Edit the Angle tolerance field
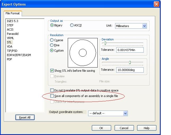This screenshot has width=171, height=135. tap(130, 70)
